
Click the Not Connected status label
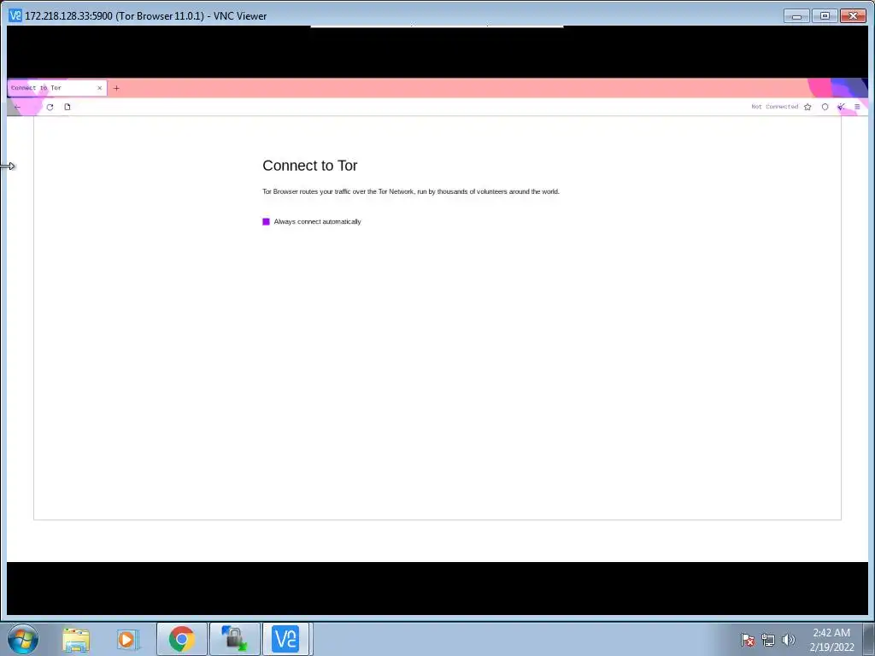pyautogui.click(x=774, y=107)
